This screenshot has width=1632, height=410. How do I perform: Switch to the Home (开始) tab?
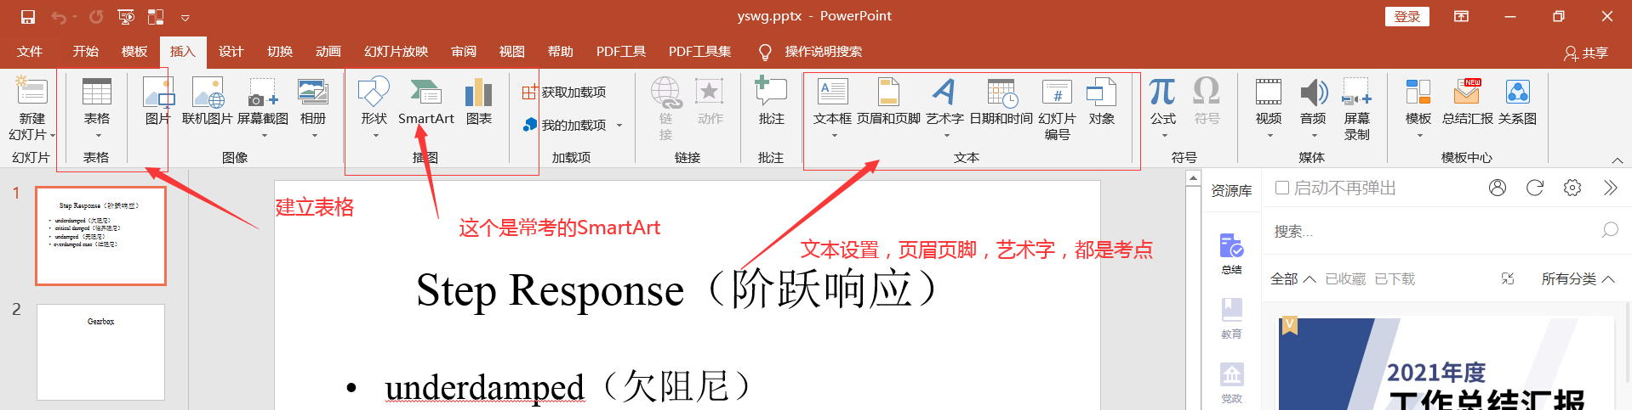pos(85,52)
